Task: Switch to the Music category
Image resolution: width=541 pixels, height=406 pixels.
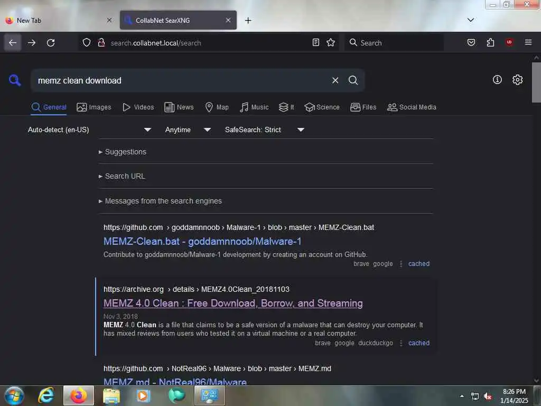Action: [x=254, y=107]
